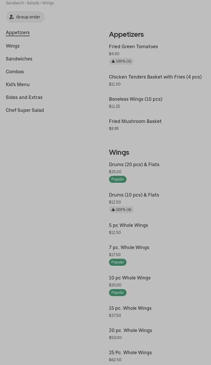This screenshot has height=365, width=211.
Task: Click the Group order button
Action: click(25, 17)
